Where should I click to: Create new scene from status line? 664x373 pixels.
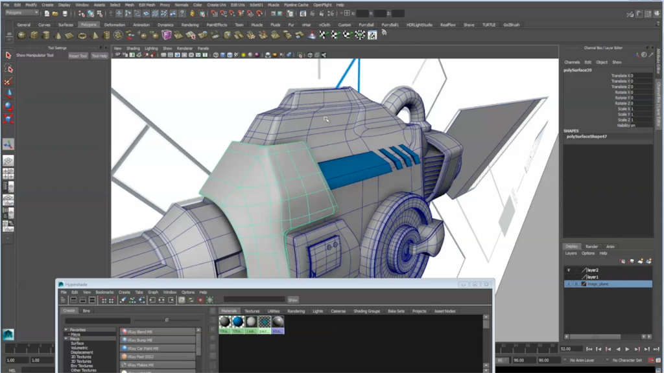pos(47,14)
